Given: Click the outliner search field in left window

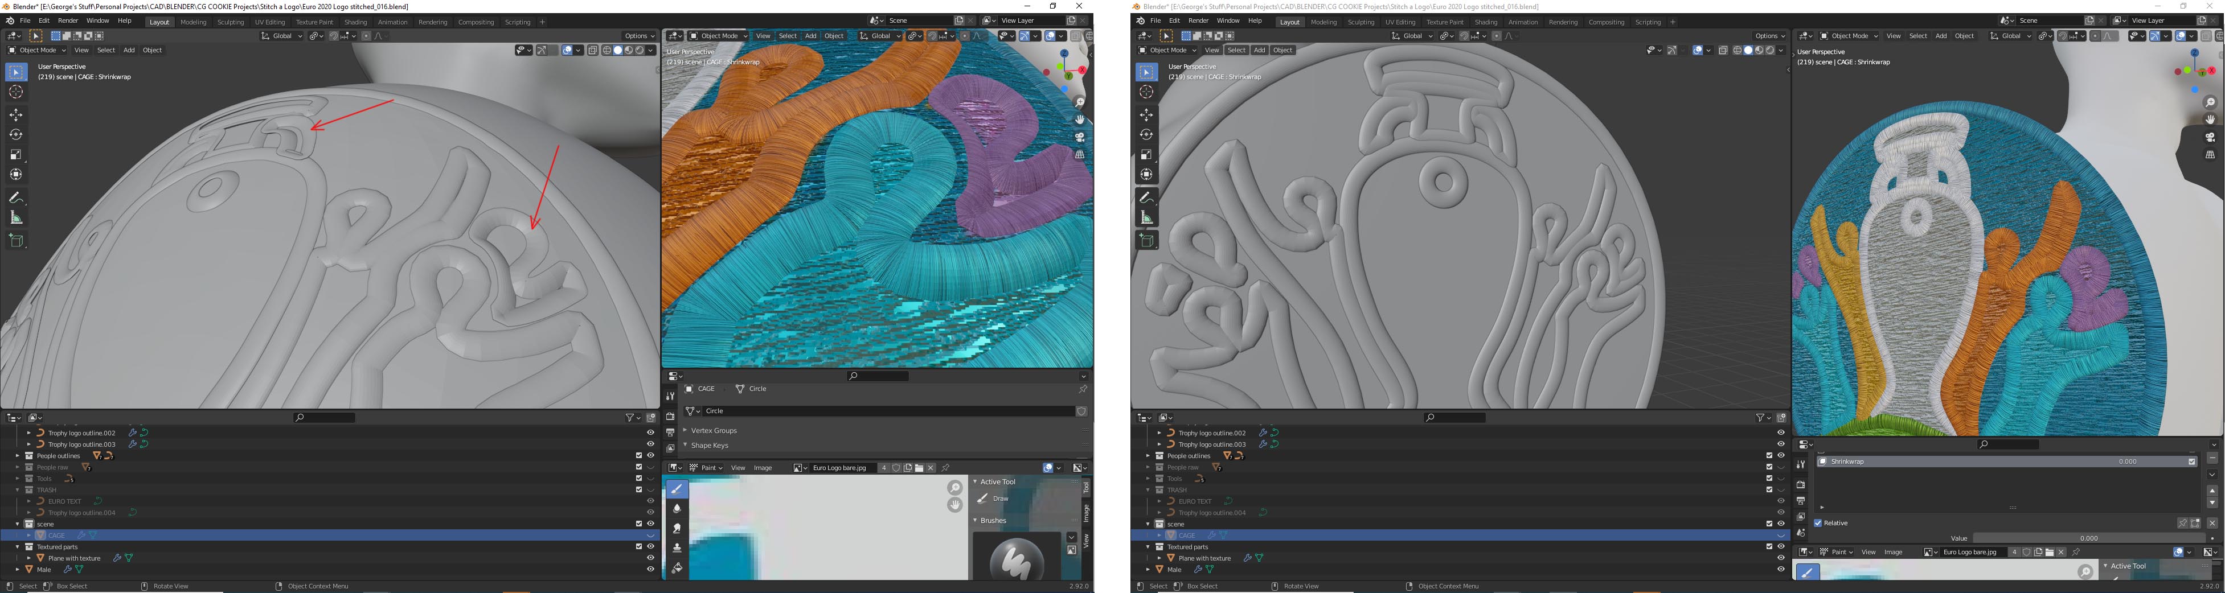Looking at the screenshot, I should [x=324, y=418].
